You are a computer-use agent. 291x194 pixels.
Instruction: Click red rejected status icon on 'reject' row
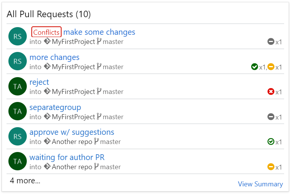[271, 92]
